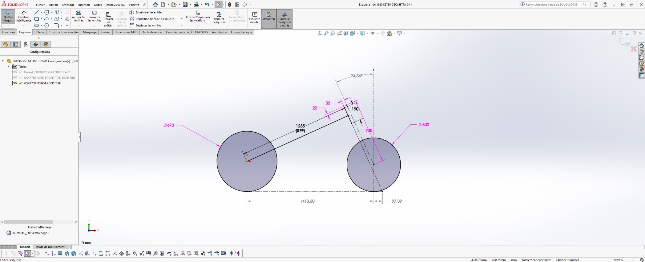This screenshot has width=645, height=262.
Task: Open ConfigurationManager tab icon in panel
Action: pyautogui.click(x=26, y=44)
